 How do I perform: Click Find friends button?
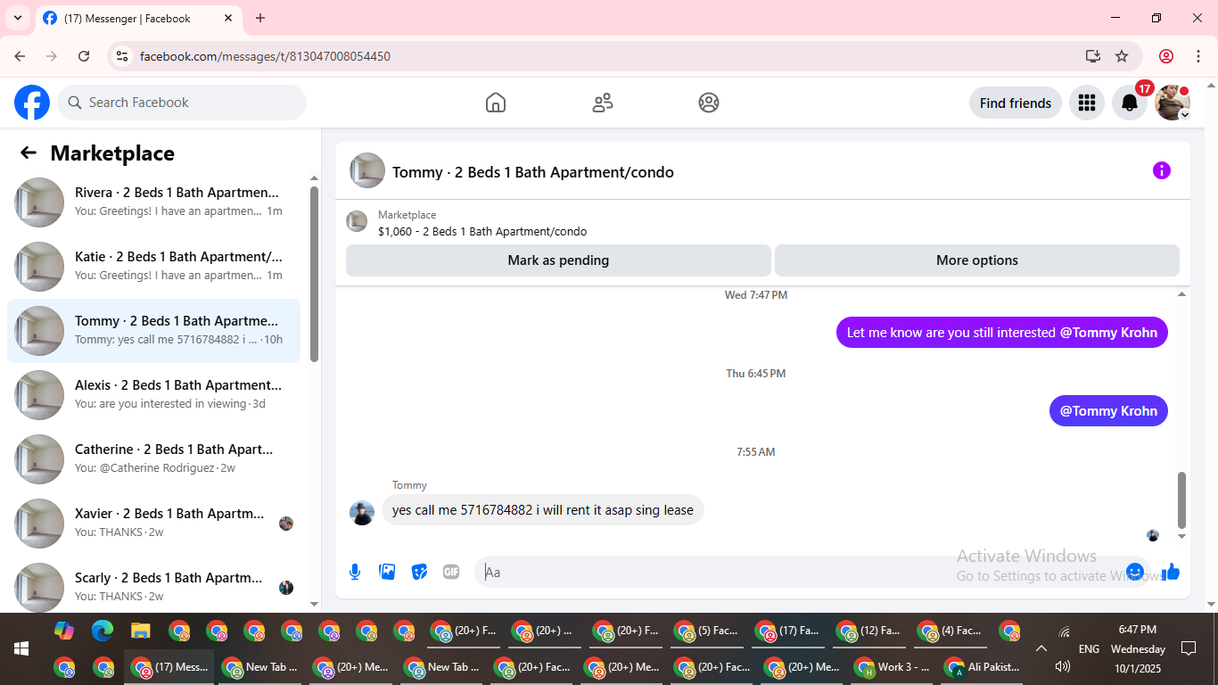tap(1016, 103)
